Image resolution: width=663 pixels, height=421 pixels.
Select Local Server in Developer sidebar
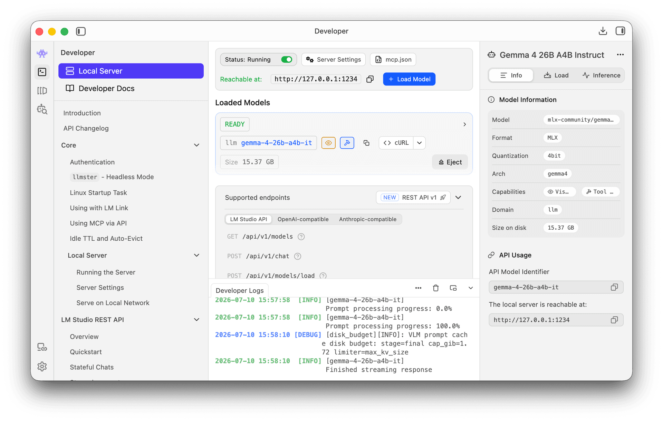click(131, 71)
